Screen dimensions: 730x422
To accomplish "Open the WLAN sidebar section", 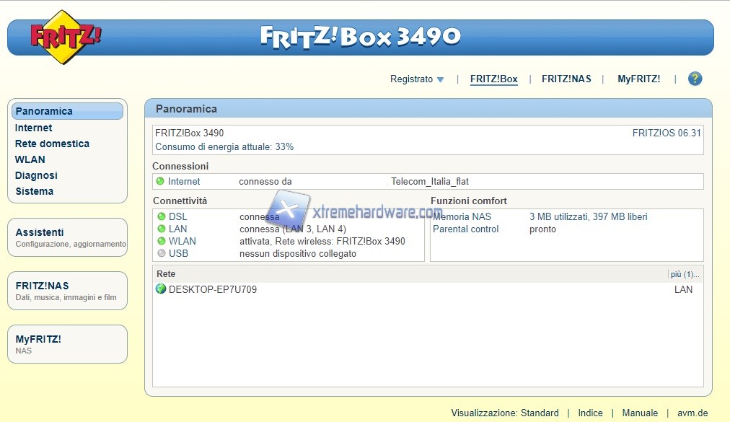I will pyautogui.click(x=30, y=159).
